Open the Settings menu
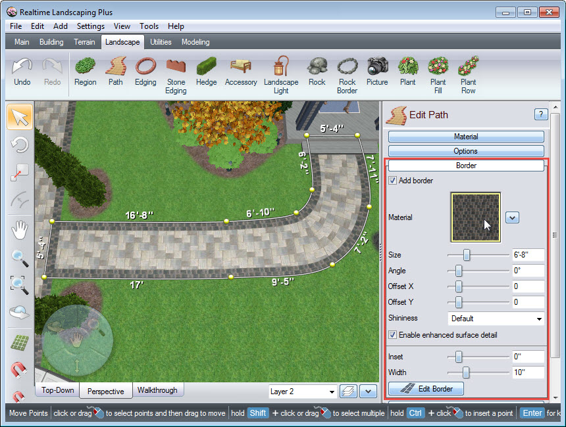The width and height of the screenshot is (566, 427). 91,26
